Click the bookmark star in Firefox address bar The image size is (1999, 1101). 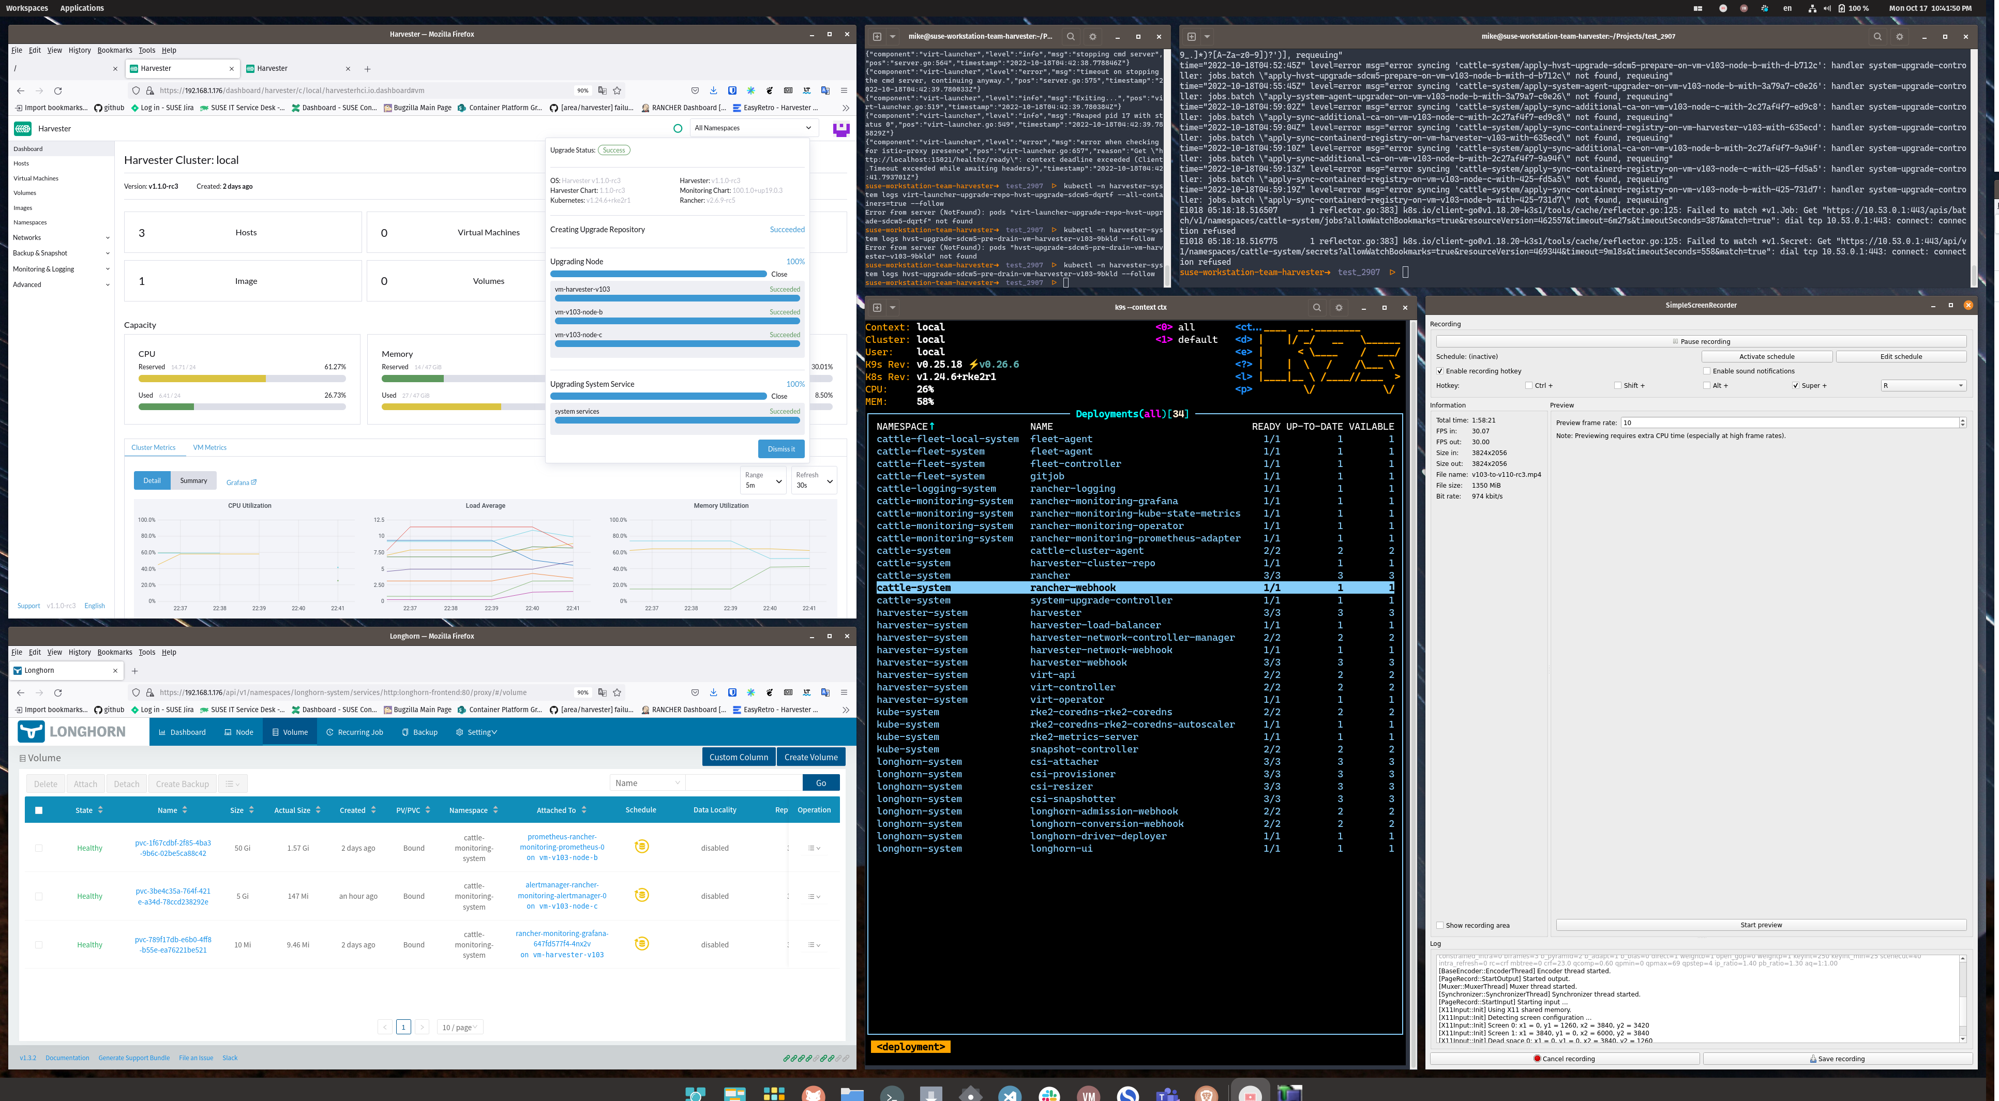pos(616,90)
